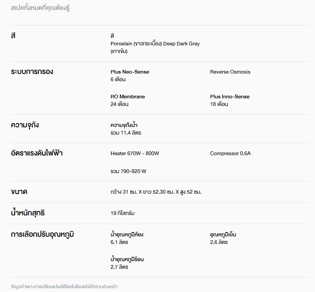The height and width of the screenshot is (292, 315).
Task: Click the 24 เดือน value under RO Membrane
Action: [x=119, y=104]
